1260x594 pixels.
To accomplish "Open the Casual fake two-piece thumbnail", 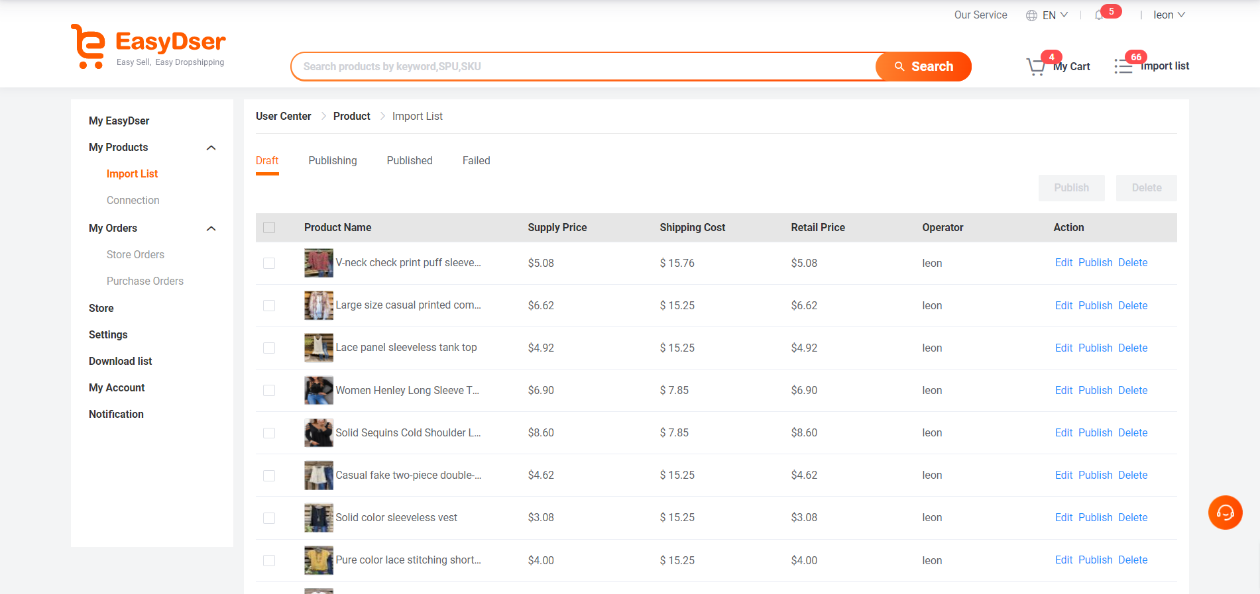I will pyautogui.click(x=319, y=475).
